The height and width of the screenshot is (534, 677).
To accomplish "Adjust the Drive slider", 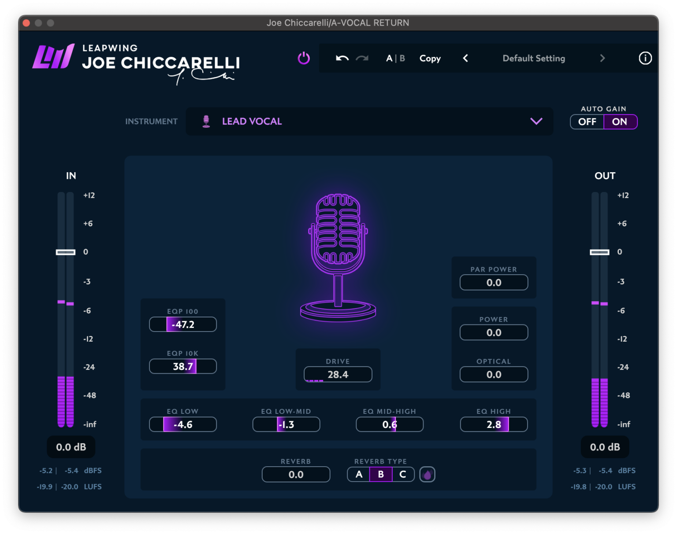I will (338, 374).
